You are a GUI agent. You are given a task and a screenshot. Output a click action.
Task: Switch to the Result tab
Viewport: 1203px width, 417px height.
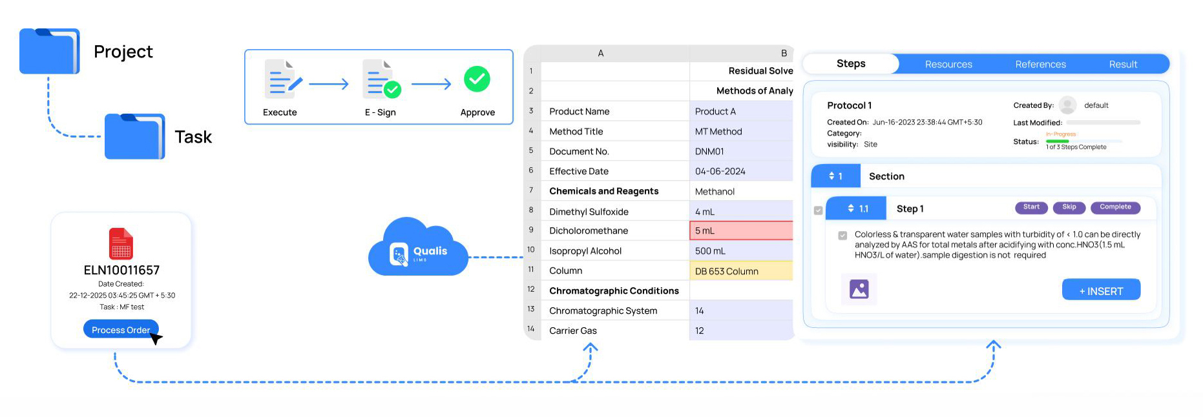coord(1123,65)
